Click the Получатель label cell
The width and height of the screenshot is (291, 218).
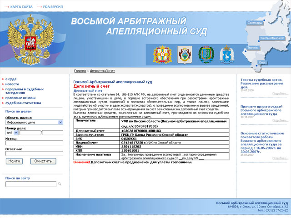coord(96,124)
